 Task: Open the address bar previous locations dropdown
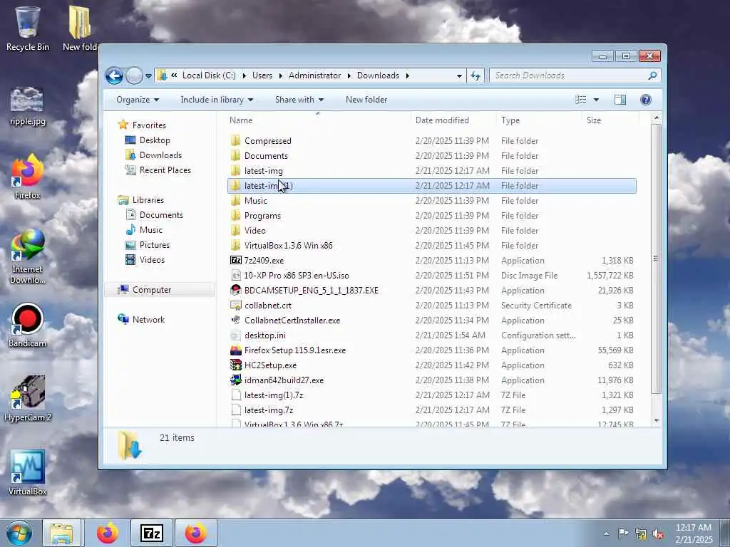coord(459,75)
